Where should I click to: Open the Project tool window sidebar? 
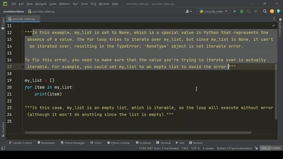point(3,23)
